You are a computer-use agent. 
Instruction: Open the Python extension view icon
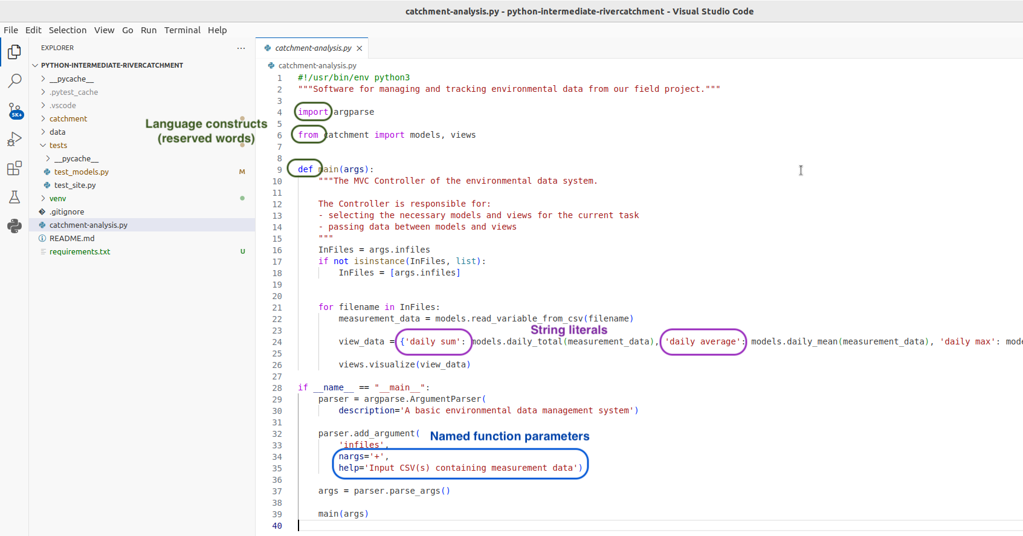(x=15, y=226)
